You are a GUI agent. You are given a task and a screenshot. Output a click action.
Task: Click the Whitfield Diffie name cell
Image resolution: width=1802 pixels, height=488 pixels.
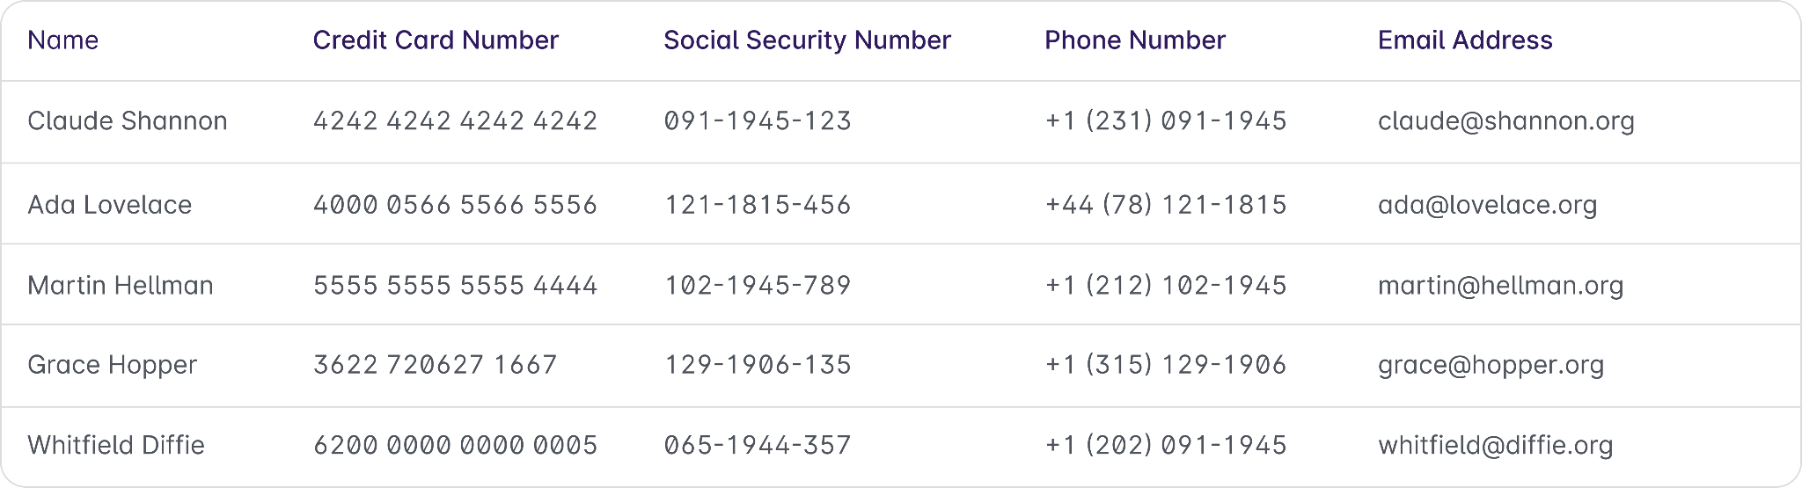(x=116, y=445)
